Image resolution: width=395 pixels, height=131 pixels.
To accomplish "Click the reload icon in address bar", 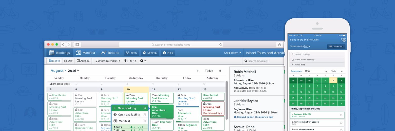I will pyautogui.click(x=221, y=45).
